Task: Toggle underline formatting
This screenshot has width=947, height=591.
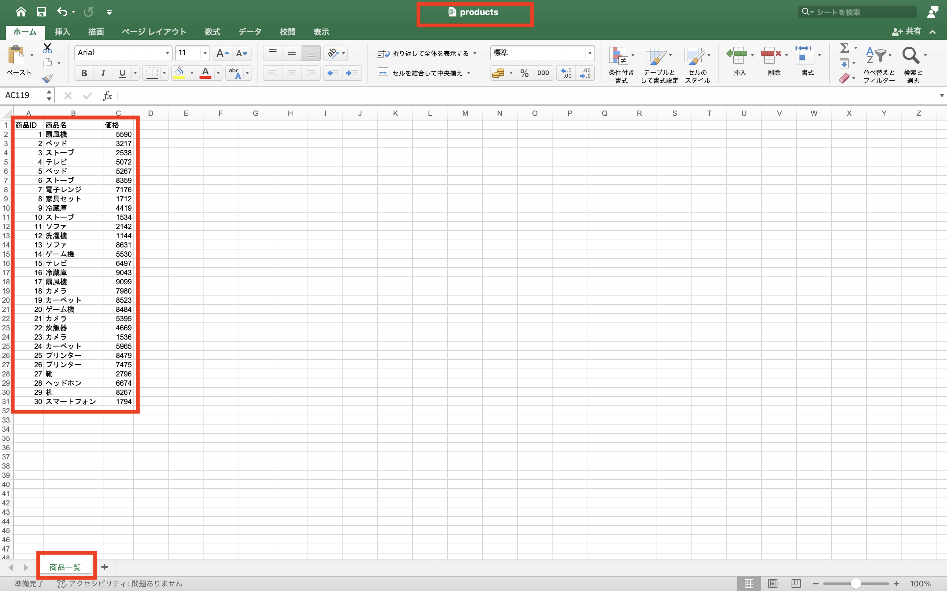Action: click(122, 73)
